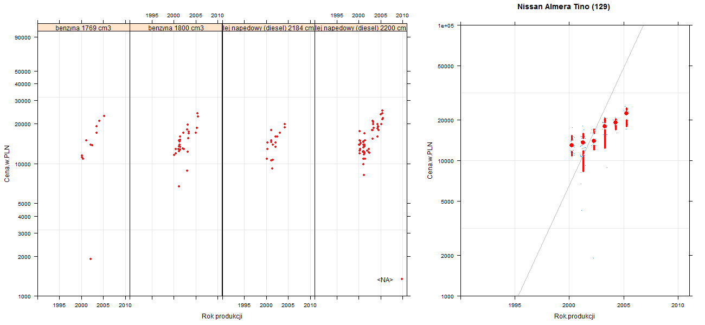Screen dimensions: 705x325
Task: Select the diesel 2184 cm panel header
Action: click(x=268, y=28)
